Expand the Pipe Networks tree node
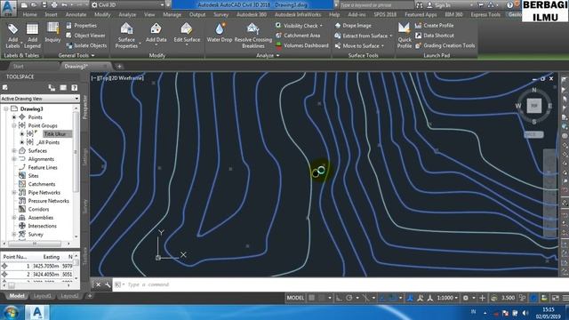Screen dimensions: 569x320 pos(14,192)
